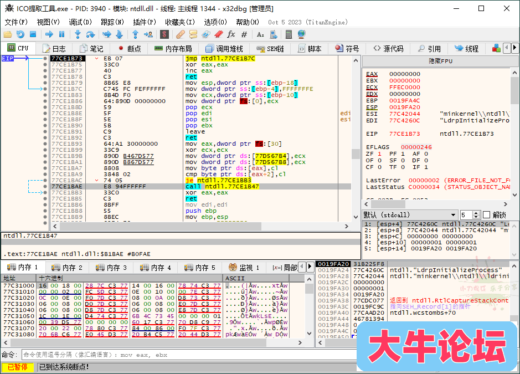Image resolution: width=520 pixels, height=374 pixels.
Task: Step over with the curved arrow icon
Action: pos(90,34)
